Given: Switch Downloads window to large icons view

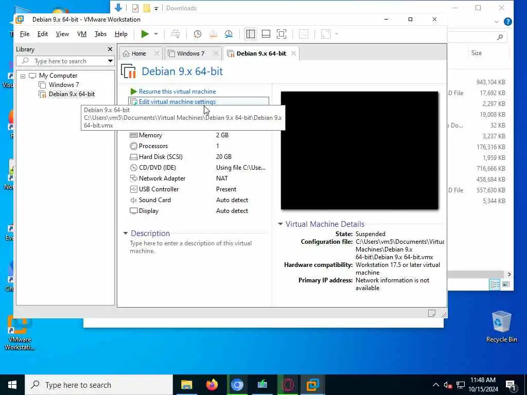Looking at the screenshot, I should 506,284.
